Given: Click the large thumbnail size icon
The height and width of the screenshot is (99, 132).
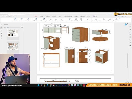Looking at the screenshot, I should [22, 27].
